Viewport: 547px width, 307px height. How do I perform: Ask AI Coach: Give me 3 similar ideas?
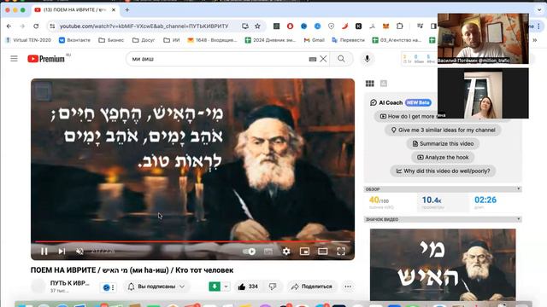pos(443,130)
